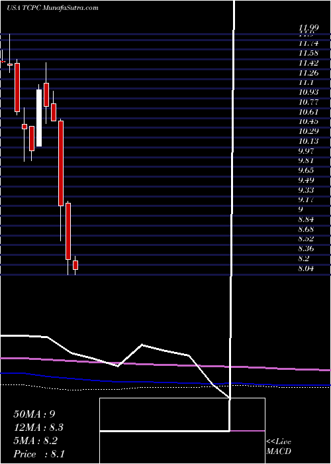Click the 8.04 price axis label
This screenshot has height=464, width=331.
click(306, 268)
